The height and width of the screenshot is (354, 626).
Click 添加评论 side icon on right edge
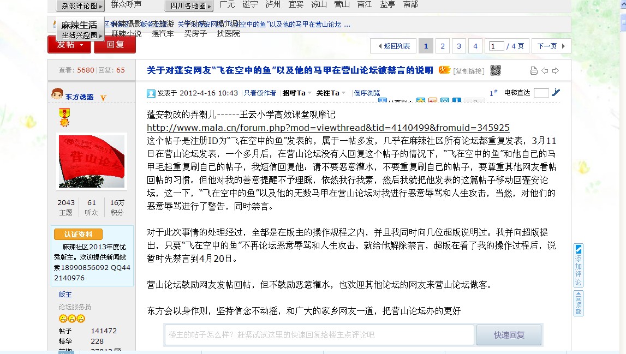tap(579, 266)
